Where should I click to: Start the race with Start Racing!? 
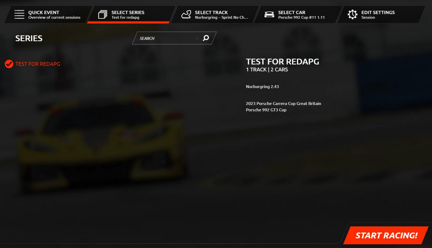point(386,235)
